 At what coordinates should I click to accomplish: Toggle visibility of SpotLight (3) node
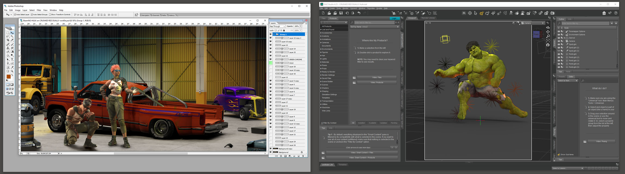559,51
